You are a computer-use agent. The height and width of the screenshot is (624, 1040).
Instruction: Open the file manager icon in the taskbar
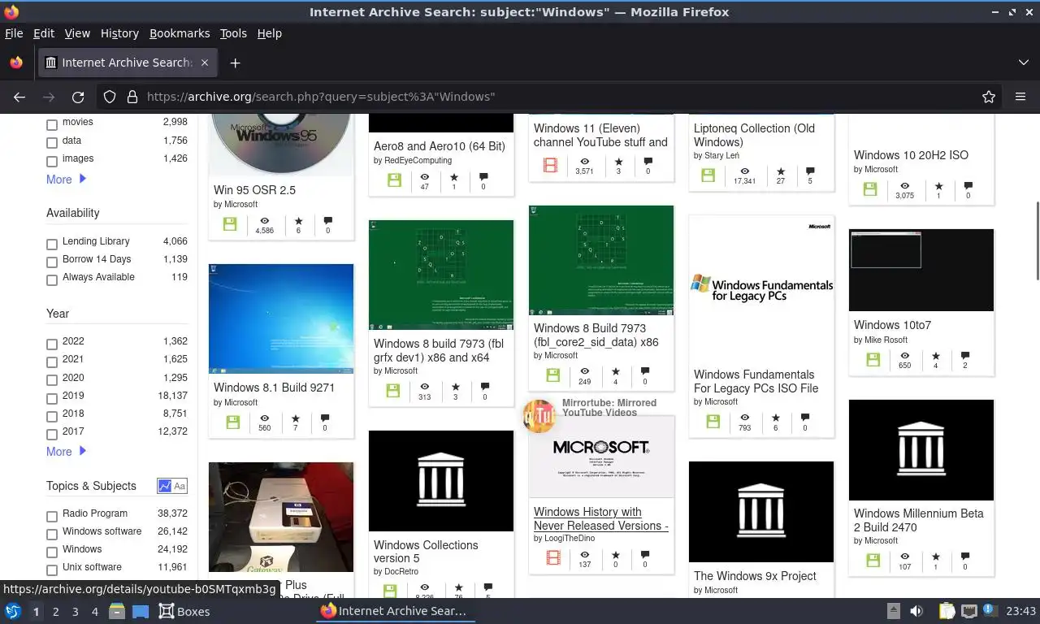(x=116, y=611)
